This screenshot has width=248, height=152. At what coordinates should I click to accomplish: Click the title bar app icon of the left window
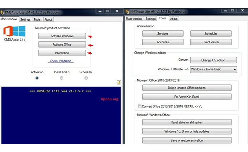point(2,12)
